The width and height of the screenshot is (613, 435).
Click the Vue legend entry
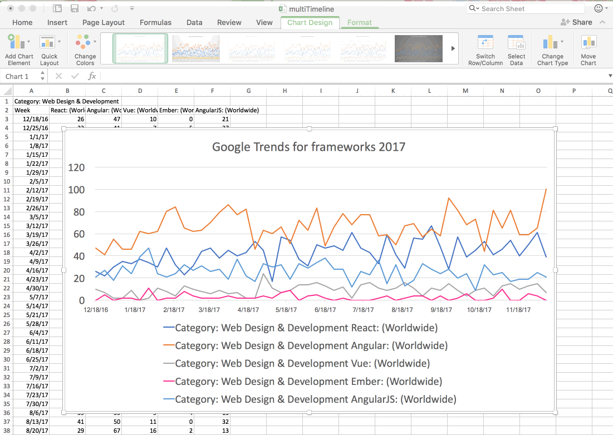(296, 364)
